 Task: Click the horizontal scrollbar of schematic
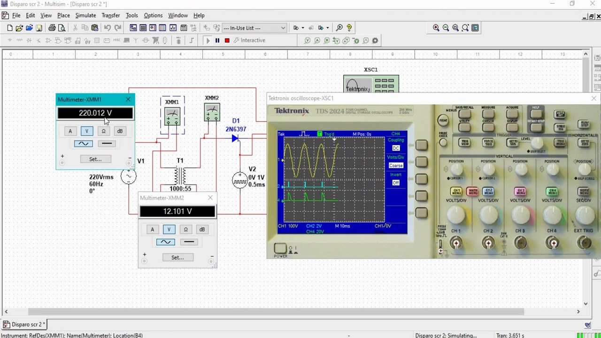click(276, 312)
